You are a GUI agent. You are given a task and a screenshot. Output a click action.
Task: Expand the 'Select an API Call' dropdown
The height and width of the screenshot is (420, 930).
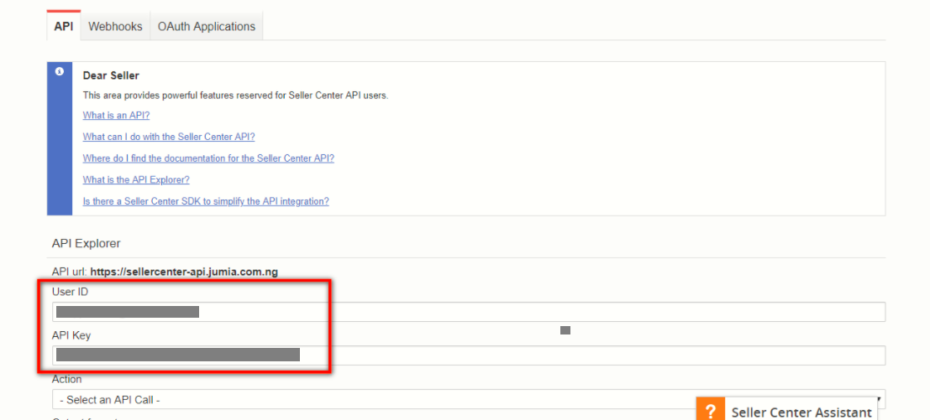469,399
